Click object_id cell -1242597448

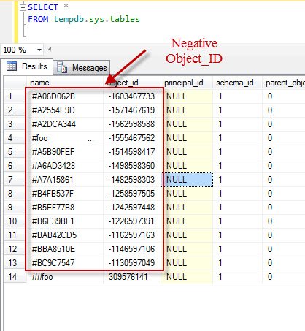pos(132,208)
